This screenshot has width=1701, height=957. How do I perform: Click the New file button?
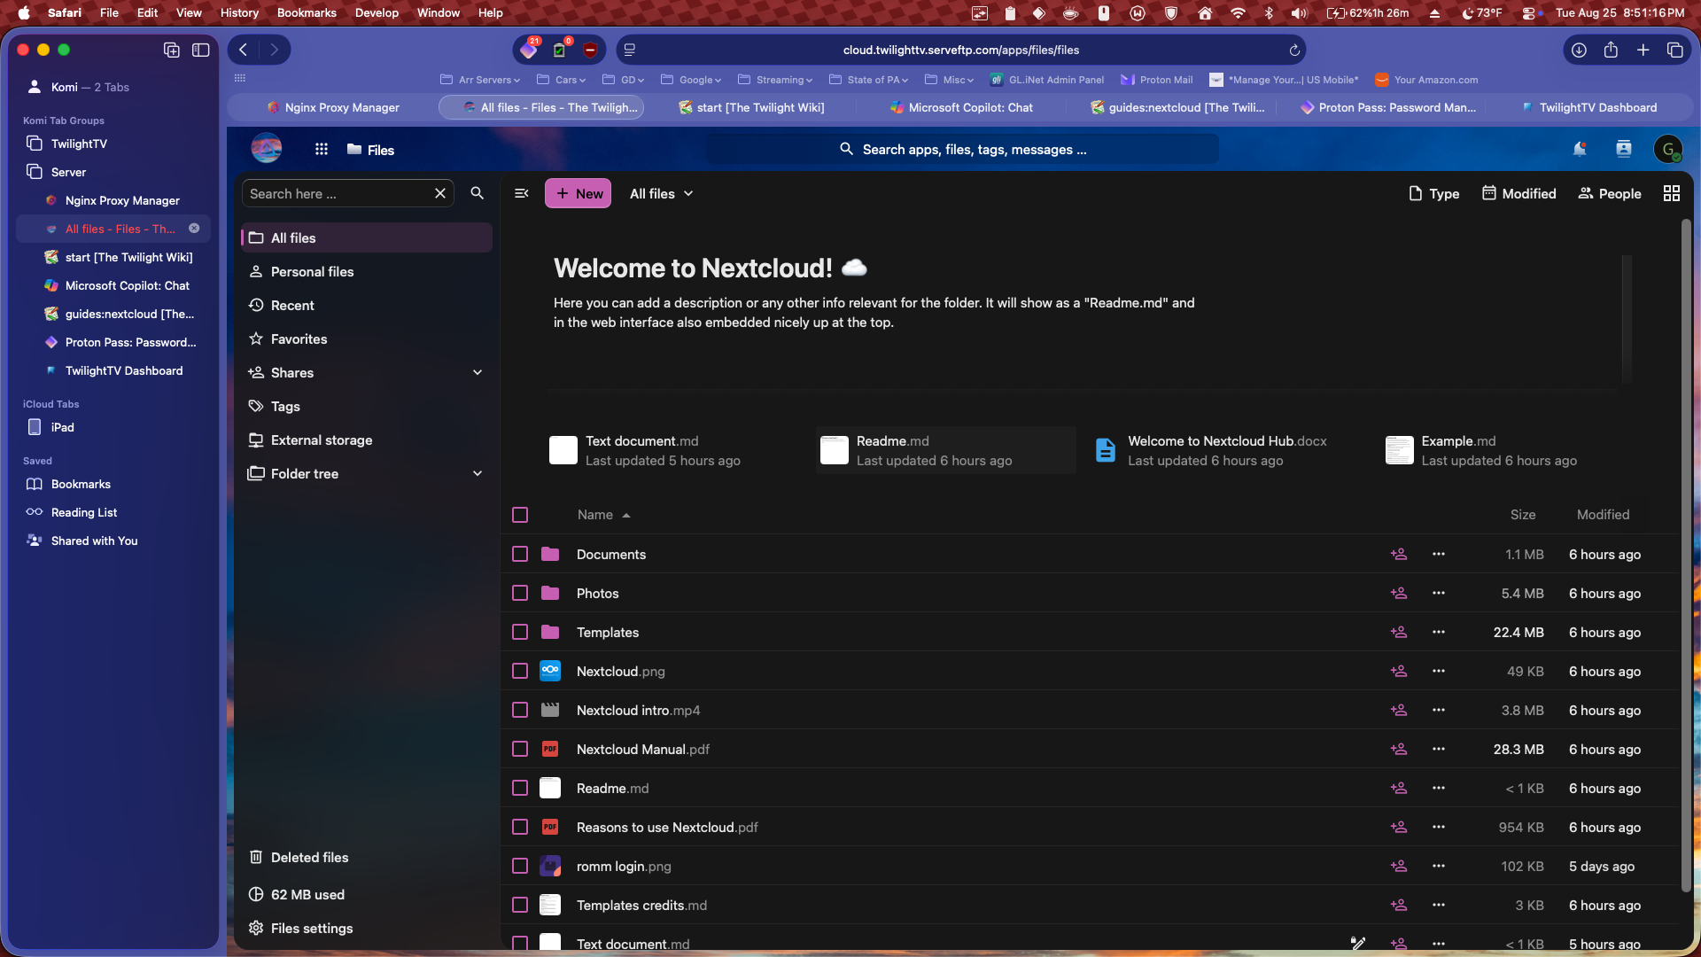[x=578, y=193]
